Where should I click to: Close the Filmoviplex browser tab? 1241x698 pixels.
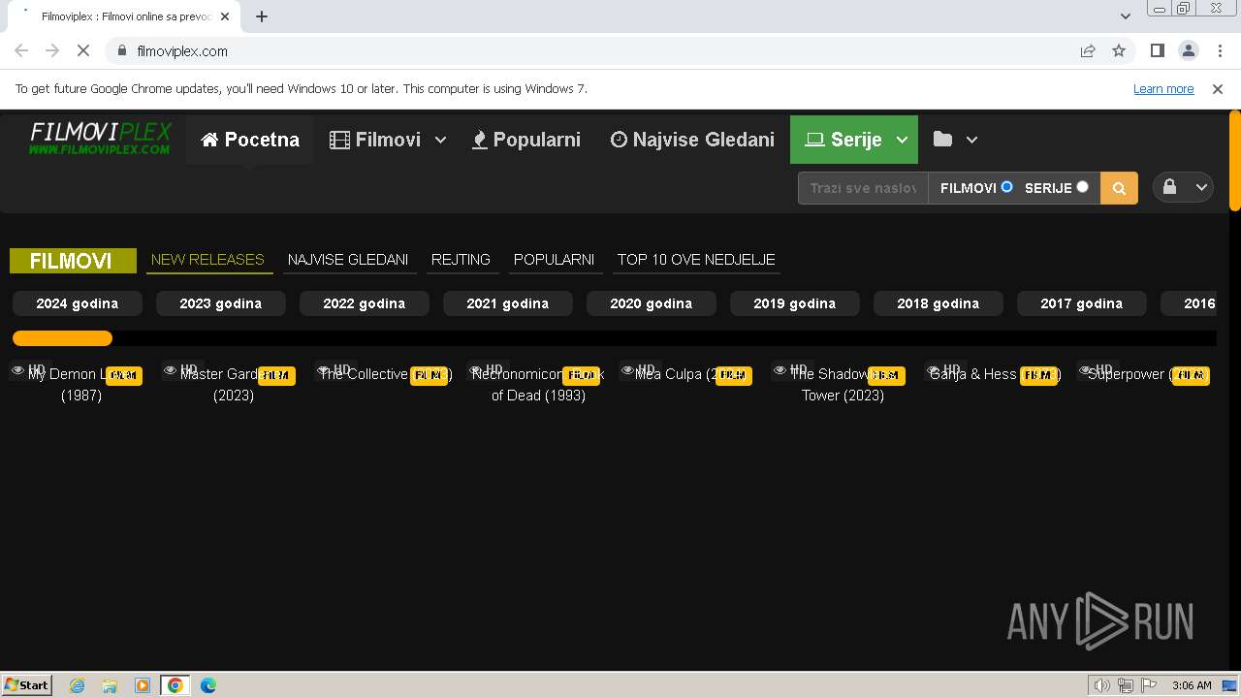coord(225,16)
